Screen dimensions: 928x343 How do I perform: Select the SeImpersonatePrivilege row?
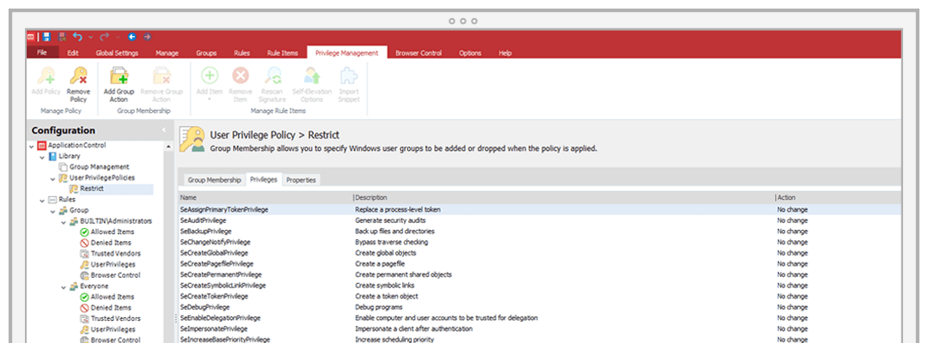(540, 328)
